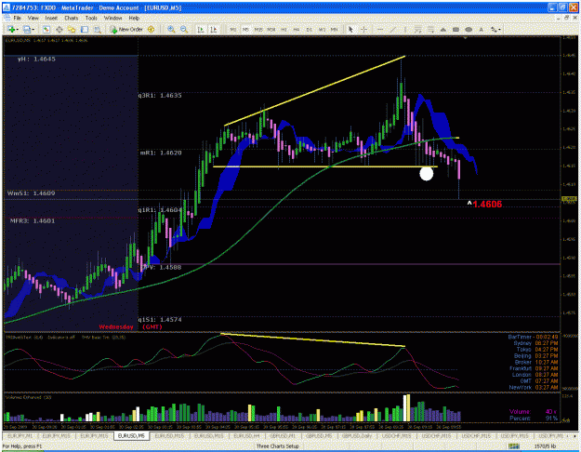581x452 pixels.
Task: Switch chart to W1 timeframe
Action: pos(322,29)
